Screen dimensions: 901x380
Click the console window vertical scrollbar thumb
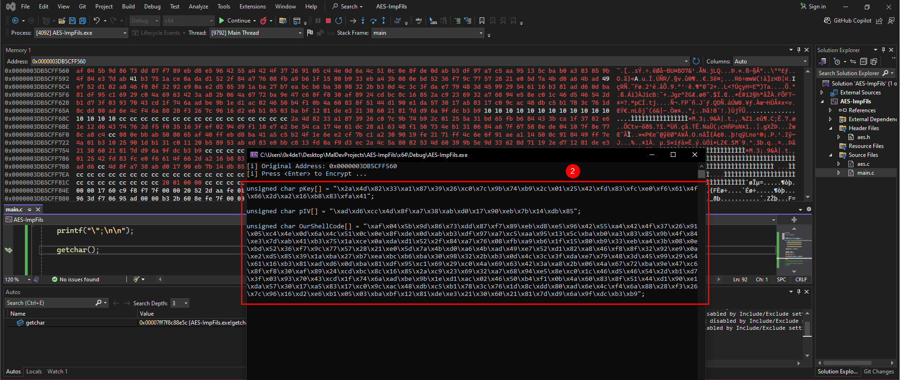pyautogui.click(x=701, y=174)
